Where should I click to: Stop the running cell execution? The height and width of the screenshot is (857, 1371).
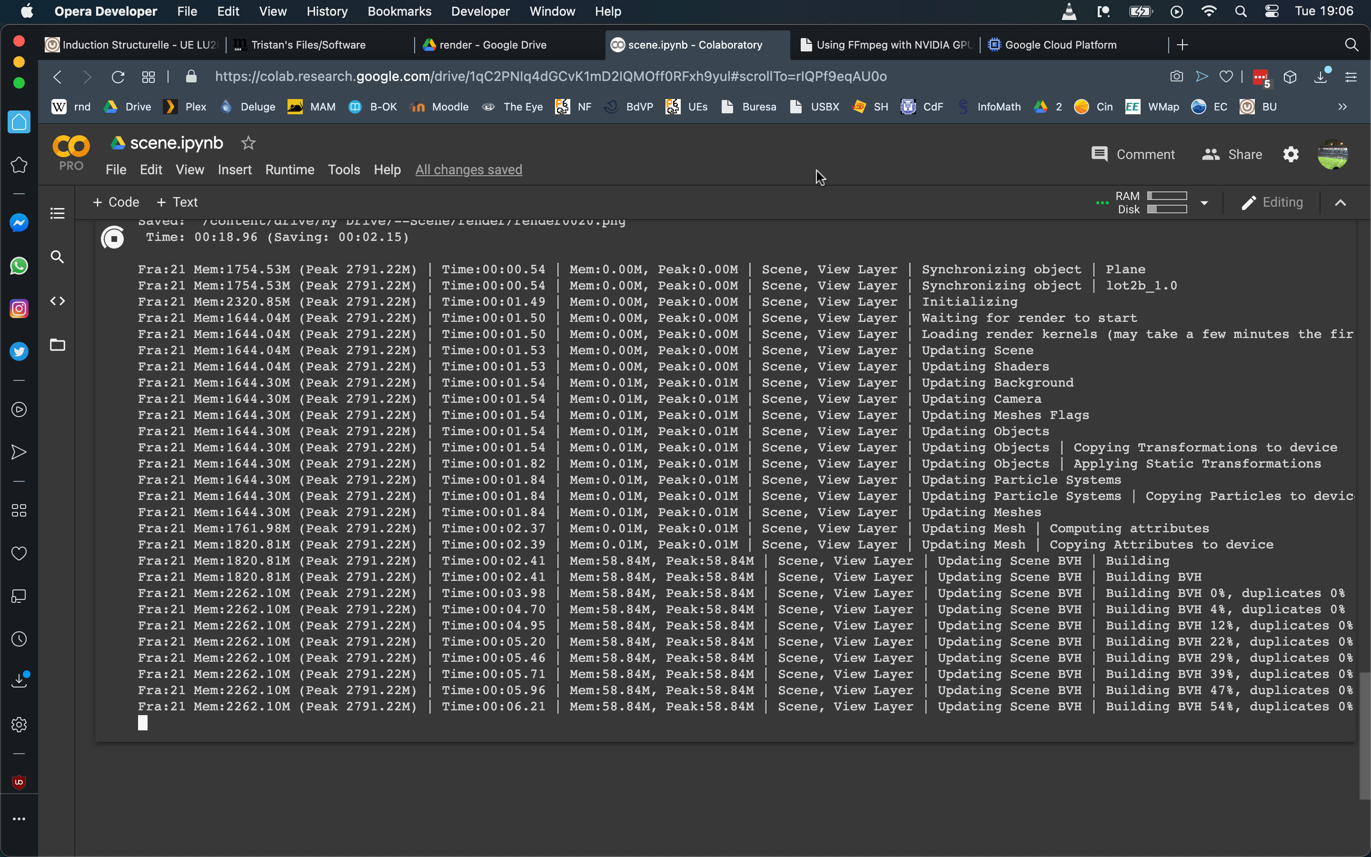[x=113, y=238]
